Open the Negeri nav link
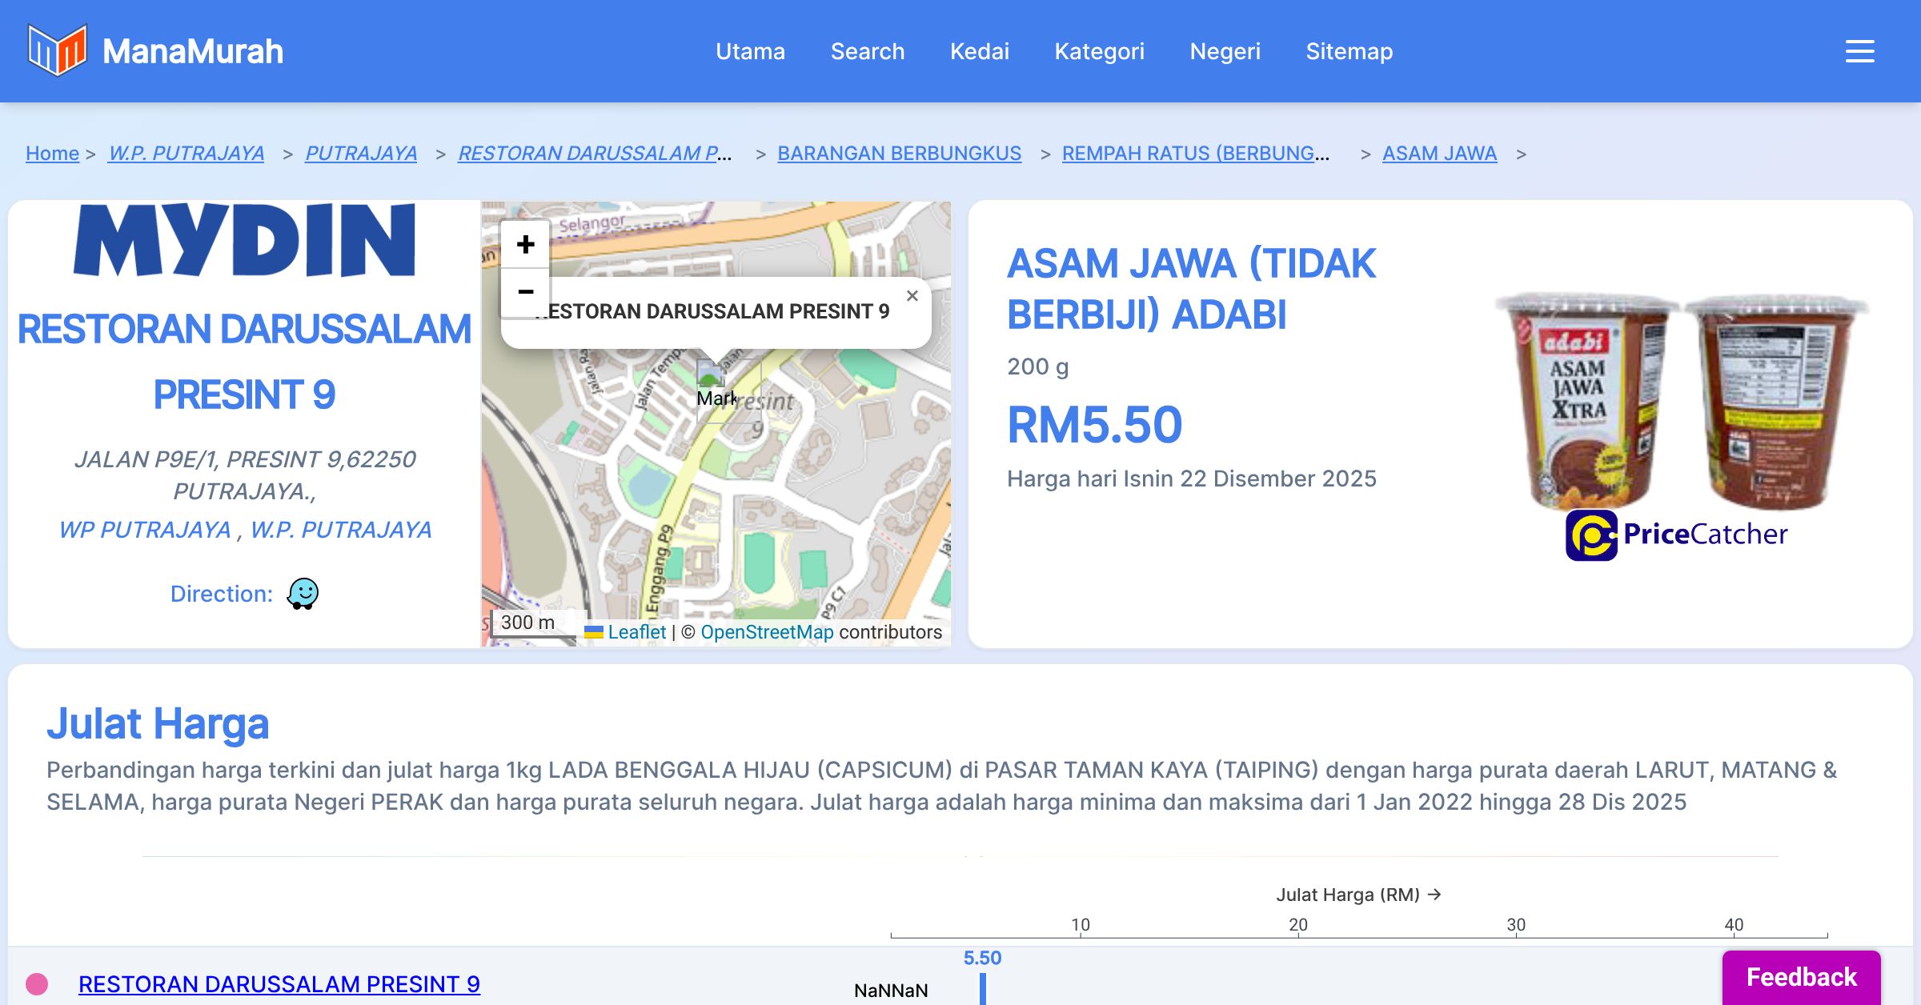 pos(1225,51)
